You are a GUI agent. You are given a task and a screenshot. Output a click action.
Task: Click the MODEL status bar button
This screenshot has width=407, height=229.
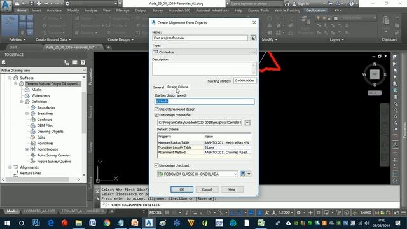[x=155, y=212]
